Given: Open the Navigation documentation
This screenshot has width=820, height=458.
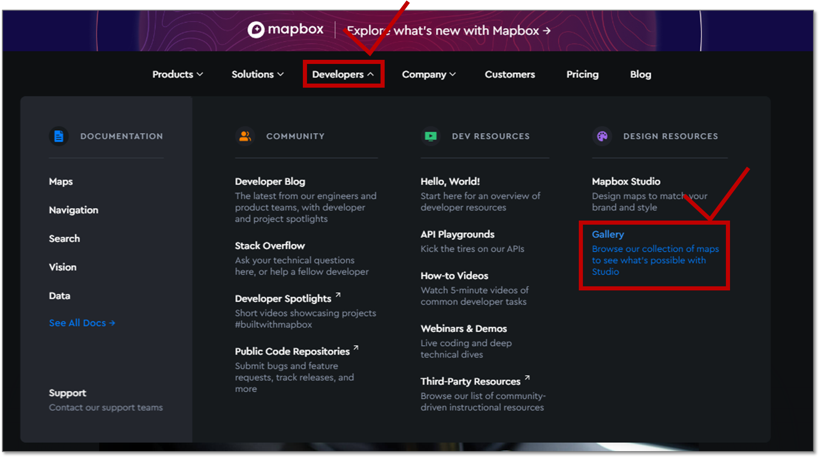Looking at the screenshot, I should 74,210.
